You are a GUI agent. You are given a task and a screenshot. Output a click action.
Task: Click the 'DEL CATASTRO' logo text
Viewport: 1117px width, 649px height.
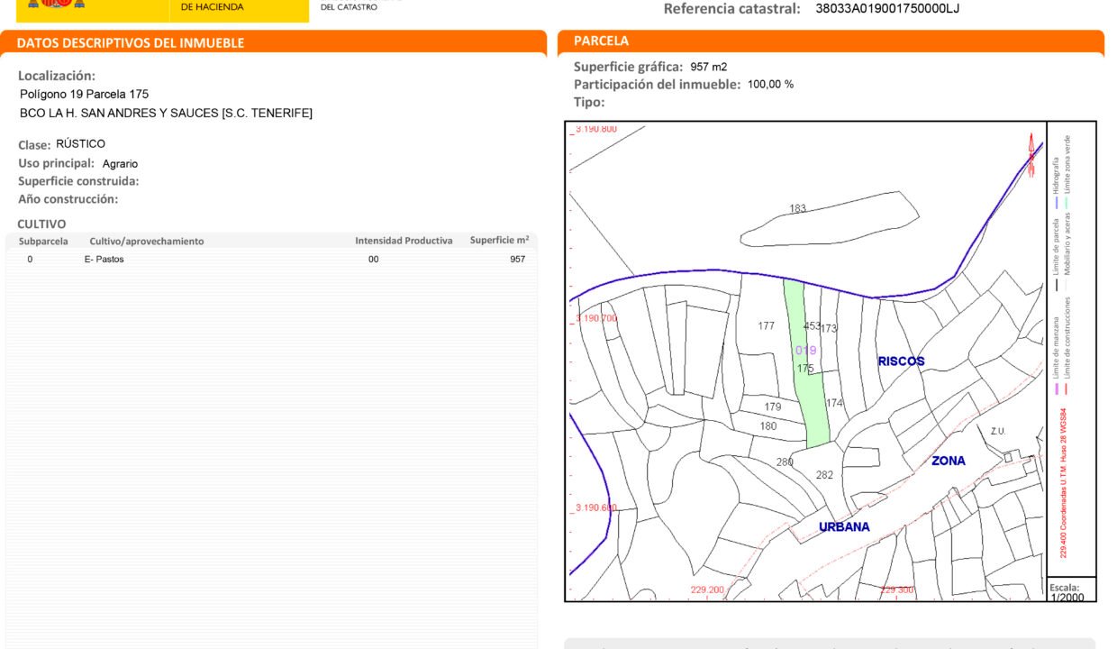[x=350, y=6]
